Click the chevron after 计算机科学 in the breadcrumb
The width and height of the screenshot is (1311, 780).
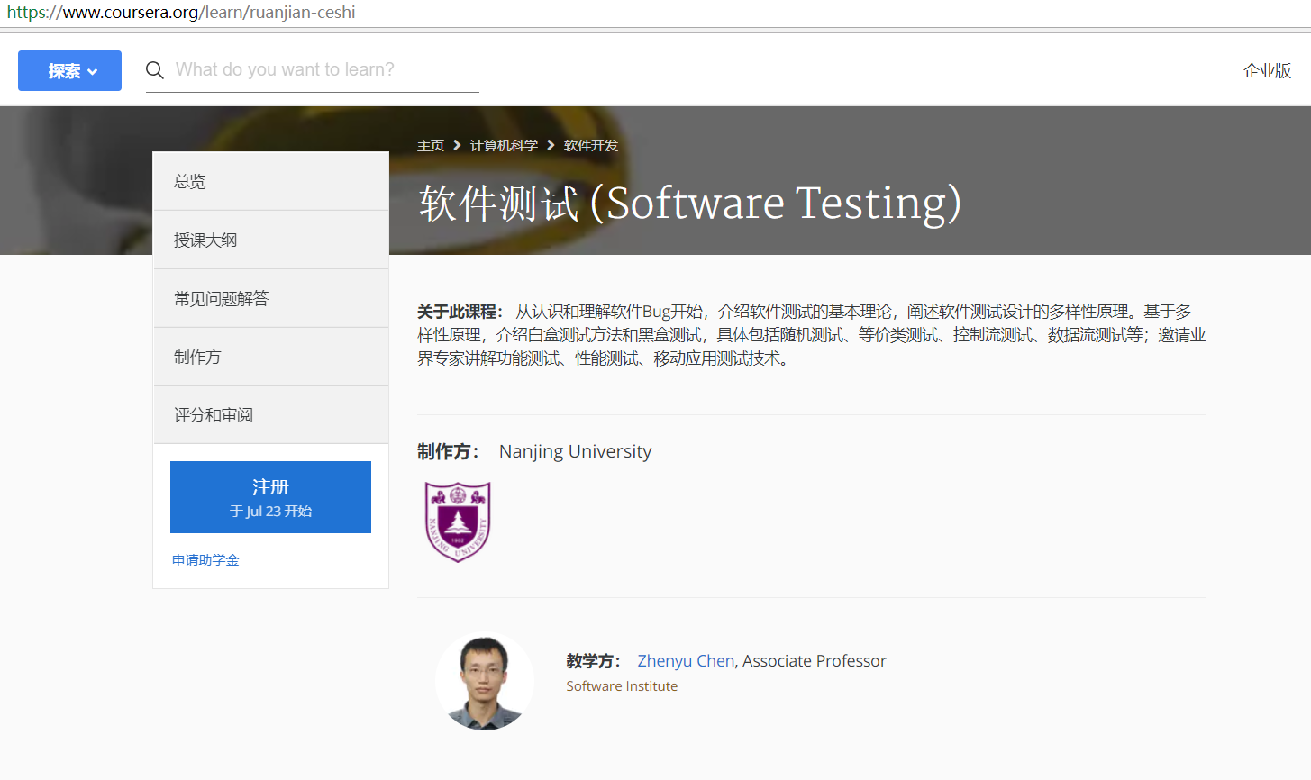[x=551, y=145]
